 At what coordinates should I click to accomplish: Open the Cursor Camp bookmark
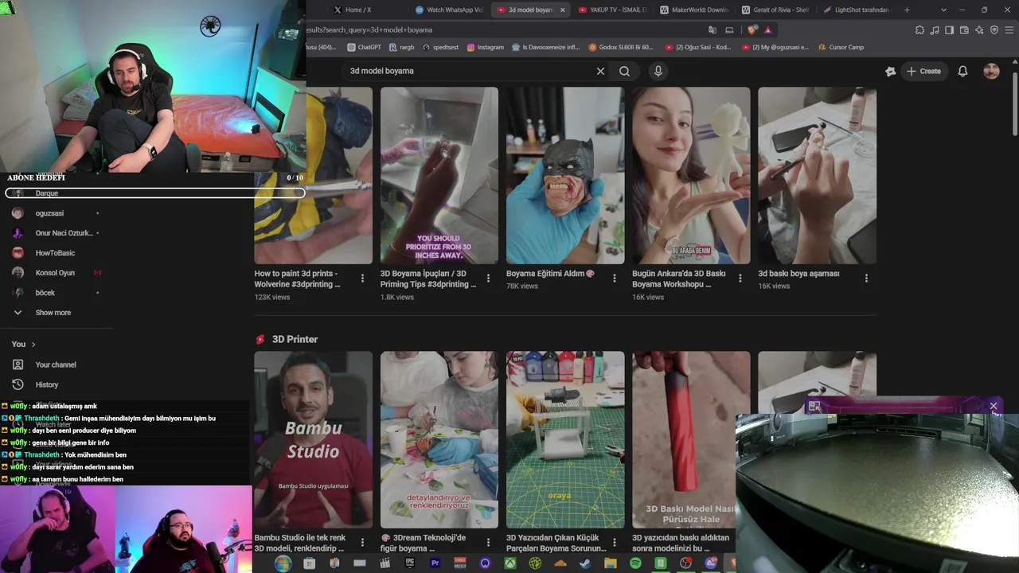tap(841, 47)
